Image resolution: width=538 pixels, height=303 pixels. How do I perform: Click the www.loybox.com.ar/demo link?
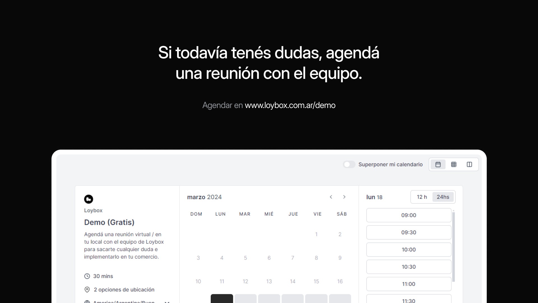290,105
